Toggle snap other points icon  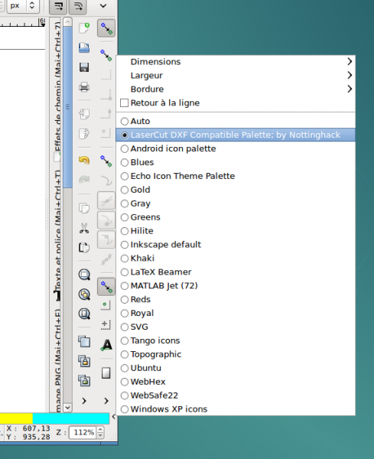tap(106, 287)
